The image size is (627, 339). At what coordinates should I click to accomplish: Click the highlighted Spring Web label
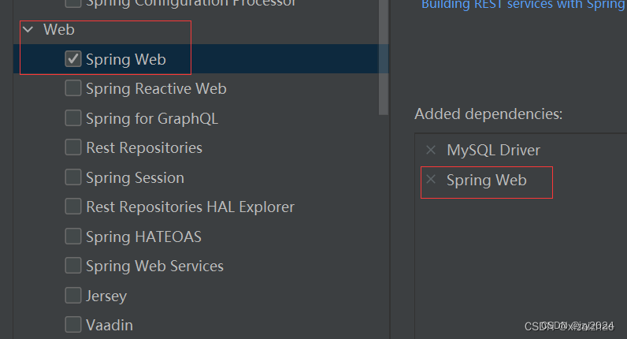(125, 59)
